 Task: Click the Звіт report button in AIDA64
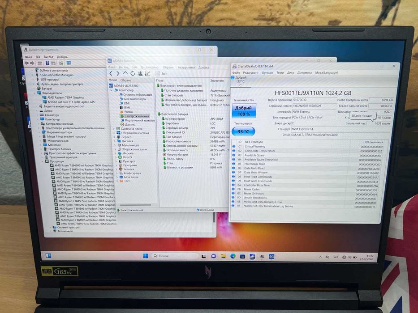pos(161,74)
